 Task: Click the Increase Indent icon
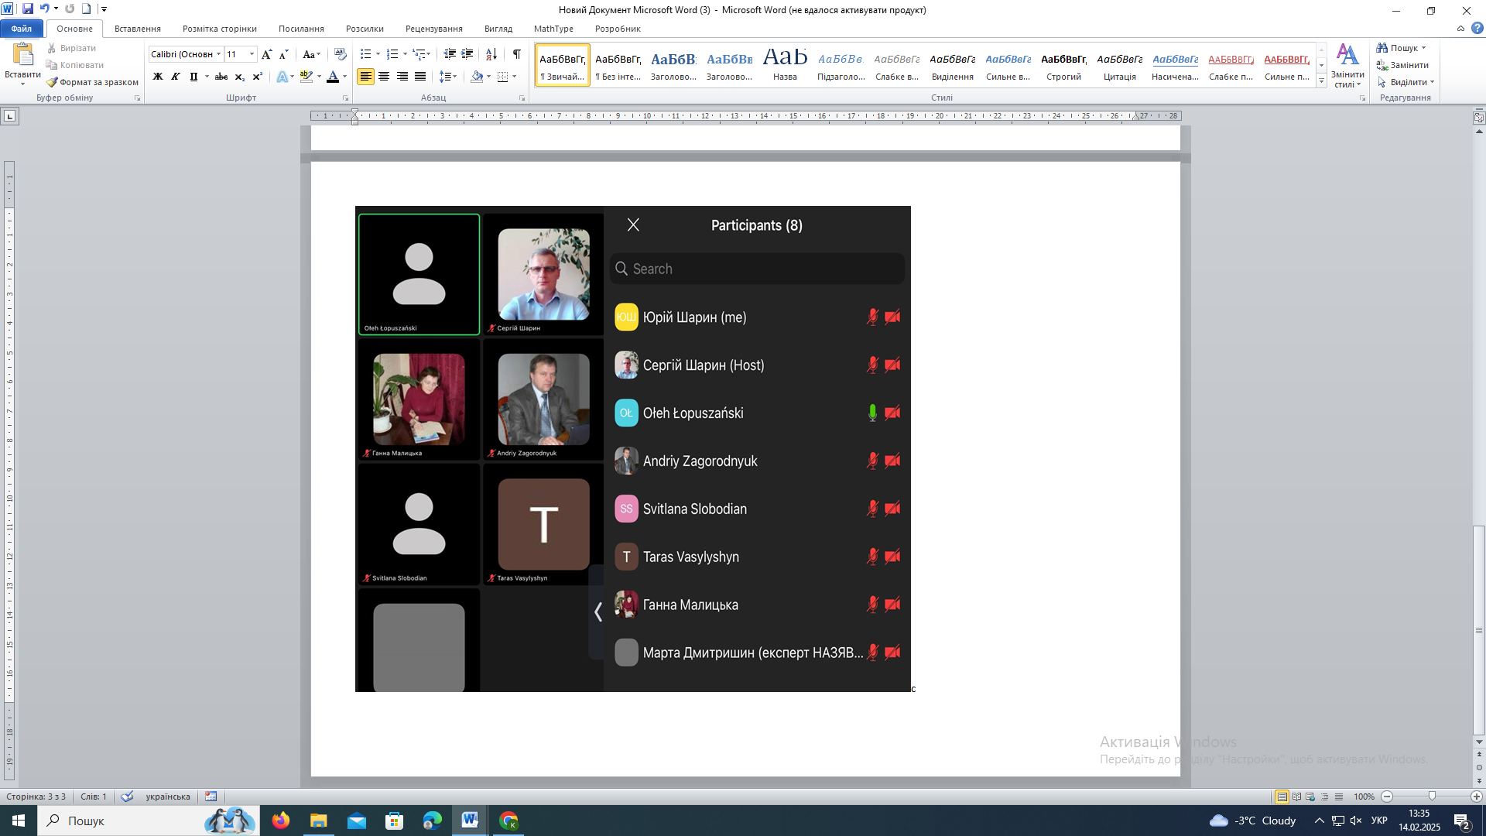[x=467, y=54]
